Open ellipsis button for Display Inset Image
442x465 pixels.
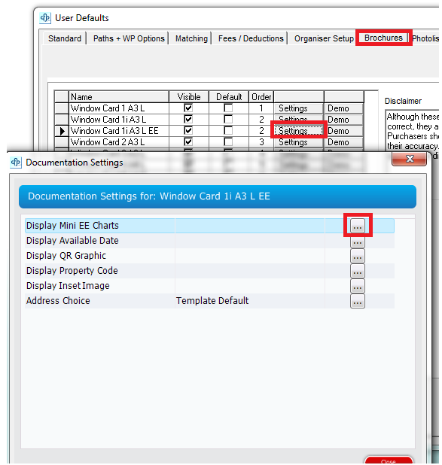(x=358, y=286)
